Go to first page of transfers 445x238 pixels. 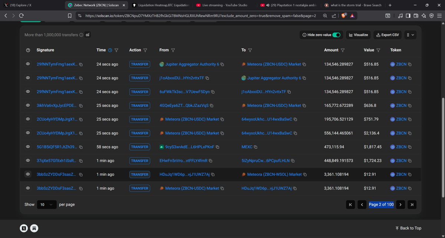350,205
